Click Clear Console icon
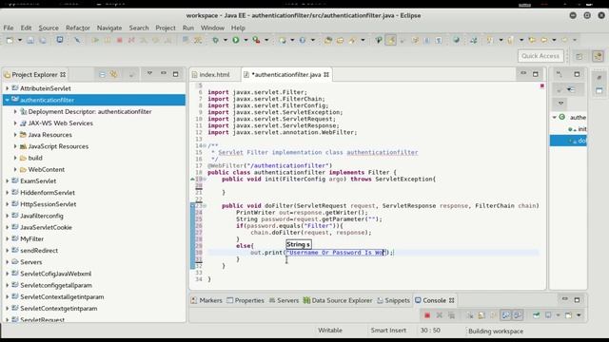 coord(470,315)
